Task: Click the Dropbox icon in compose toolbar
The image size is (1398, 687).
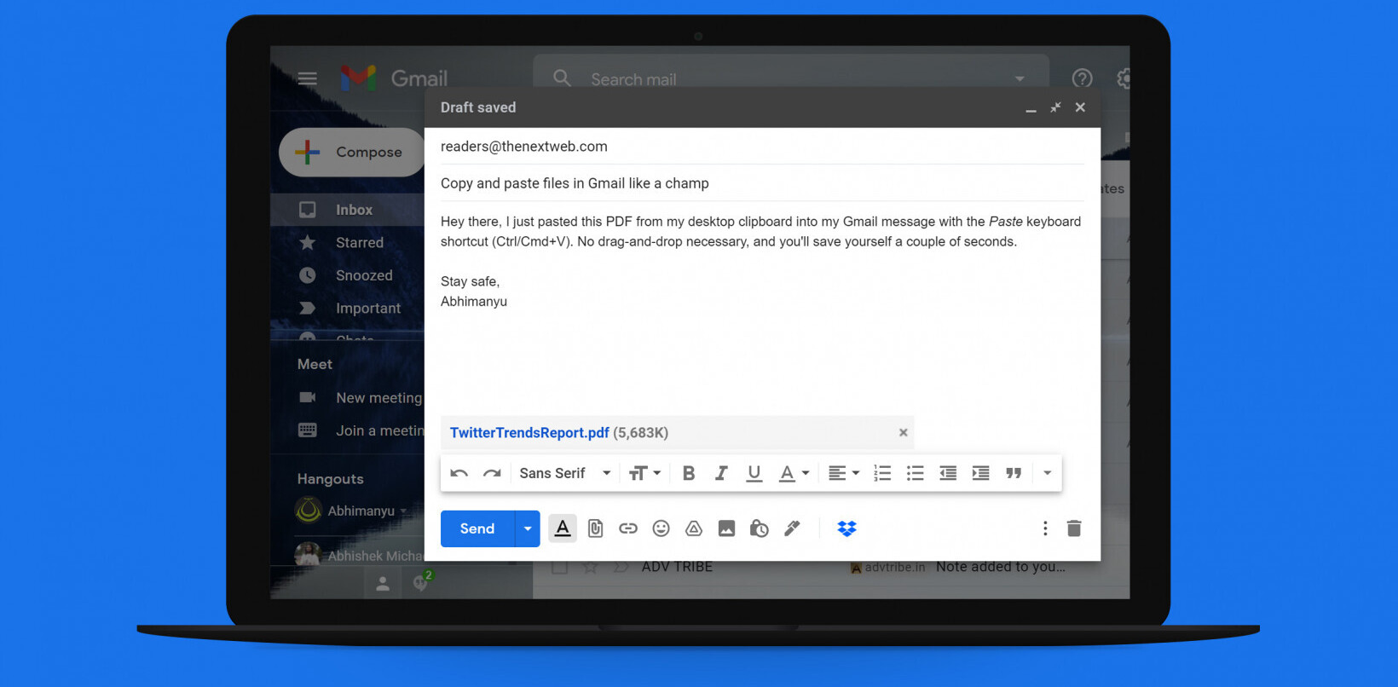Action: [846, 528]
